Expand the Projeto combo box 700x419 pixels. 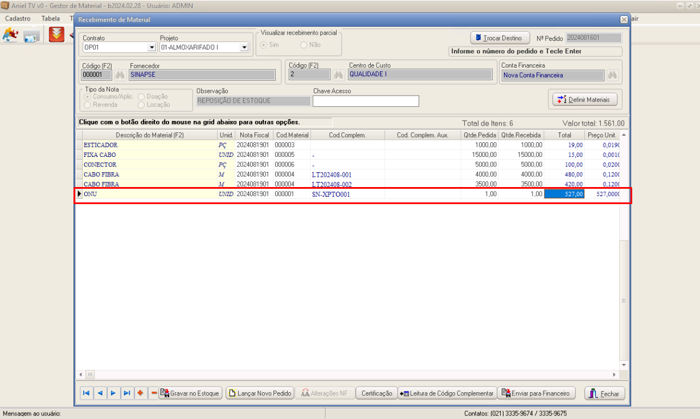coord(244,48)
